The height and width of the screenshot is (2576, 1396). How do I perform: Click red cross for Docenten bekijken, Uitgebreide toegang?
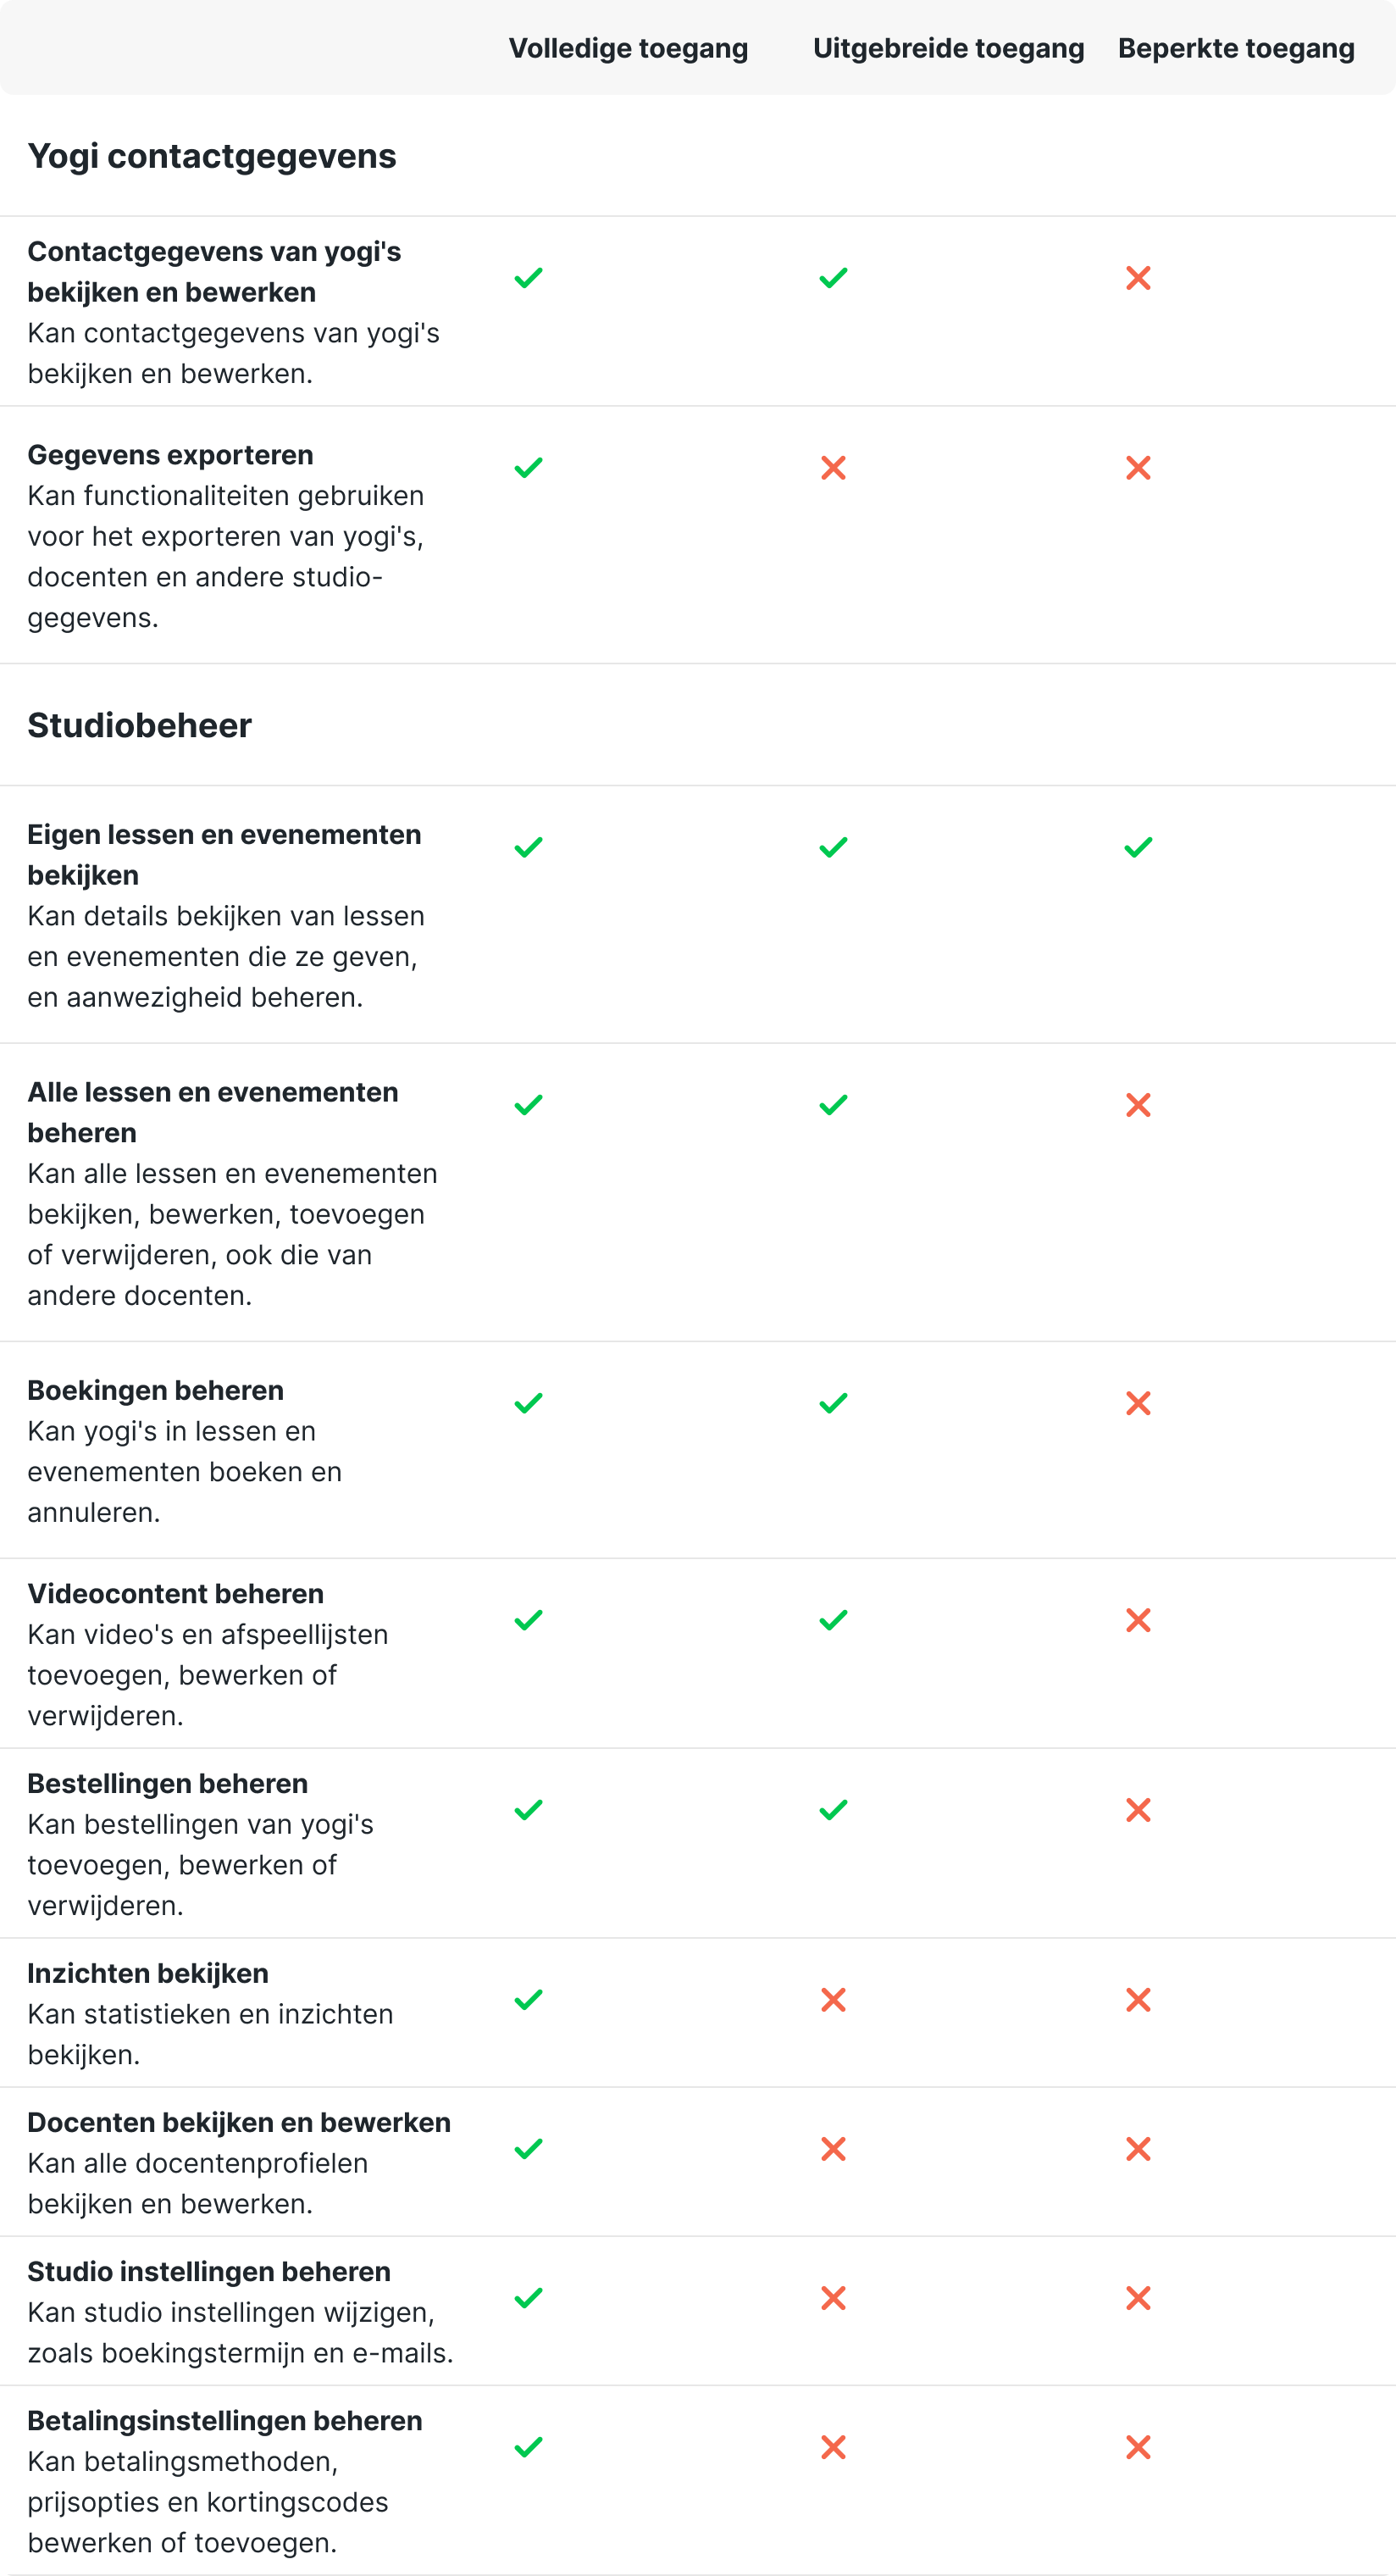(833, 2149)
